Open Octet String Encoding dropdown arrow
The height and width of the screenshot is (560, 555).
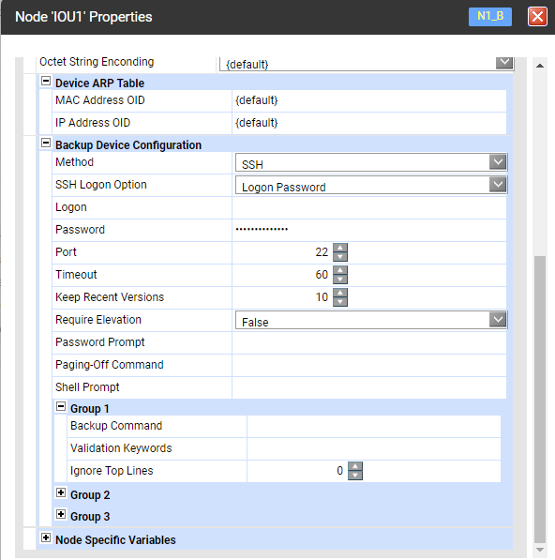[504, 63]
